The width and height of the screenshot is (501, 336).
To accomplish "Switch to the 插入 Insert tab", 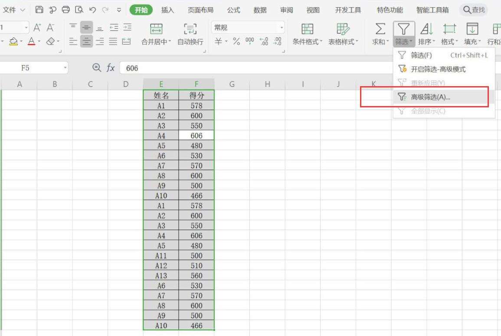I will 167,10.
